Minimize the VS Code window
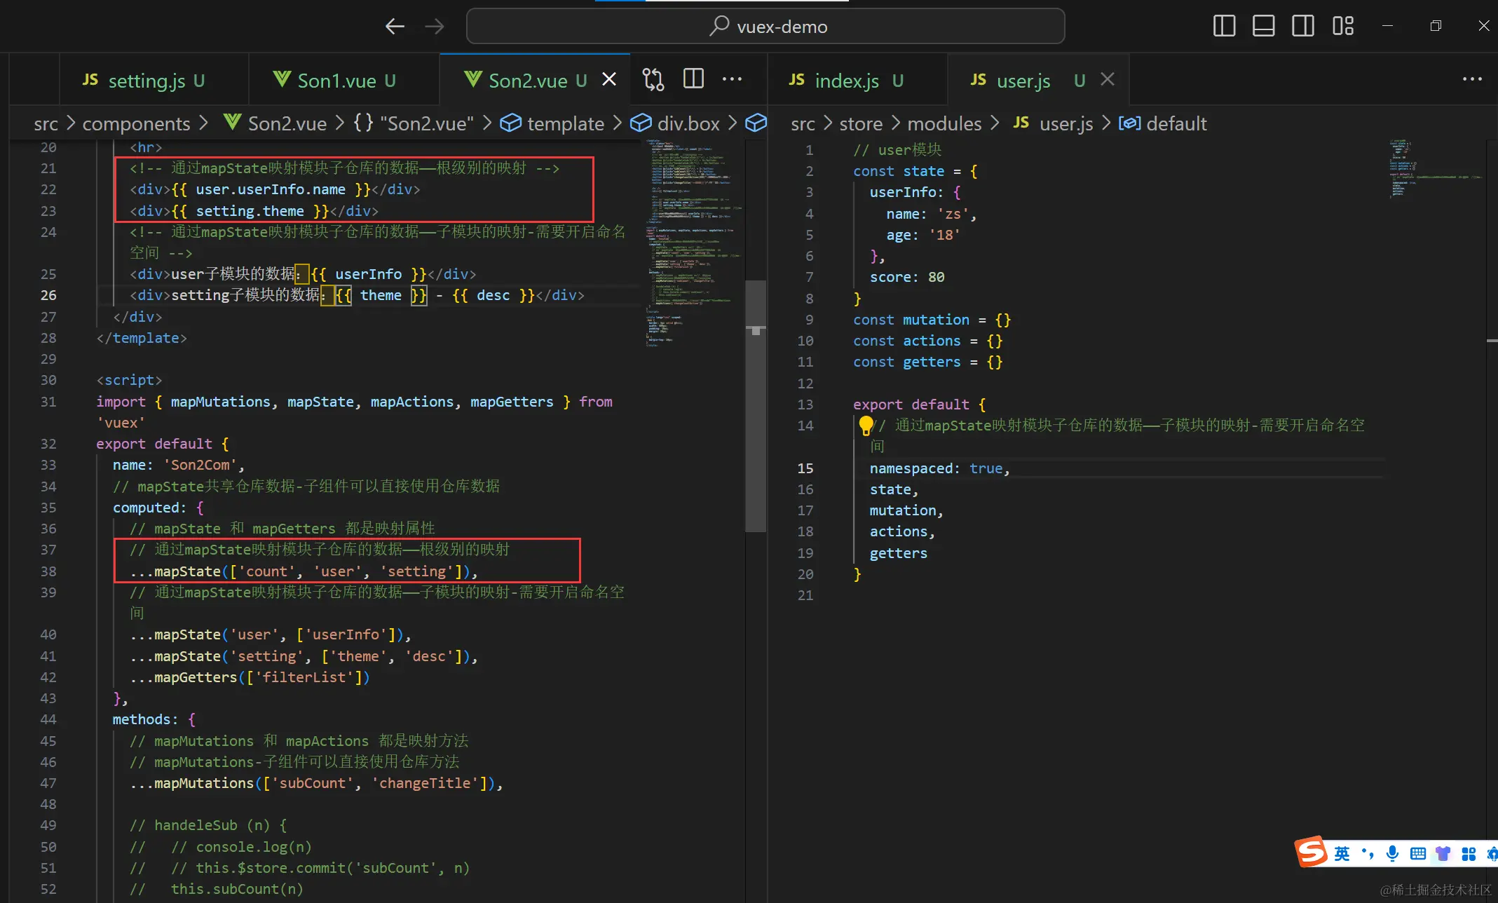1498x903 pixels. [x=1387, y=26]
